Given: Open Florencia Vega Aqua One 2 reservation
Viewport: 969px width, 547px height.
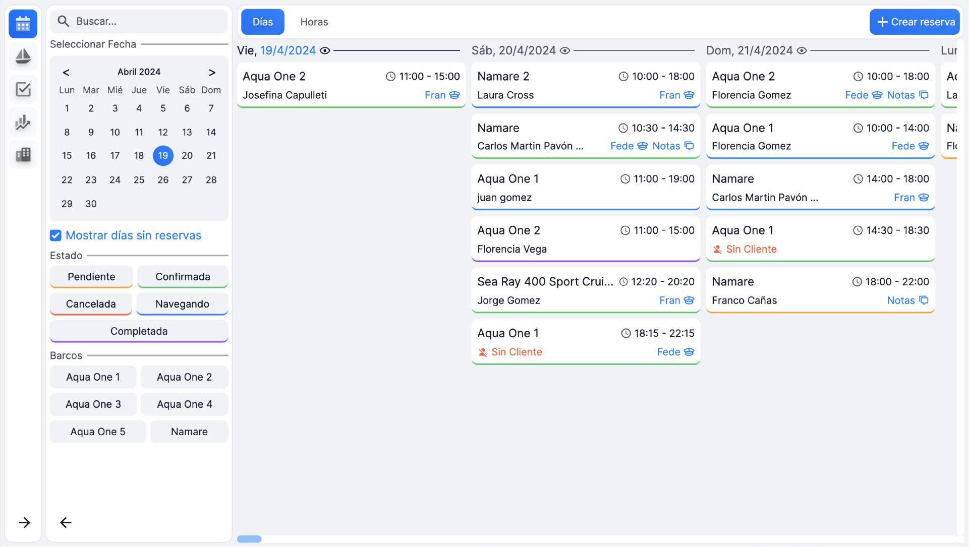Looking at the screenshot, I should pos(586,239).
